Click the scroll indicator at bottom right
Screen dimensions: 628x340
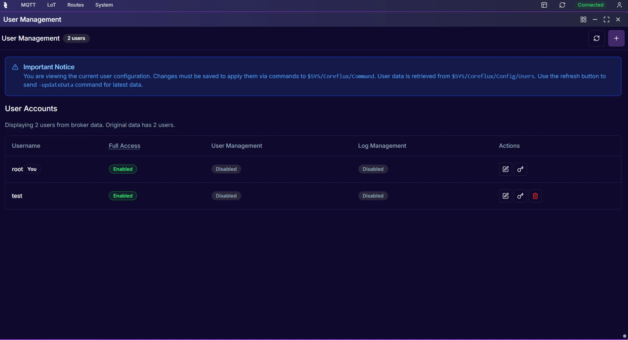pyautogui.click(x=624, y=336)
